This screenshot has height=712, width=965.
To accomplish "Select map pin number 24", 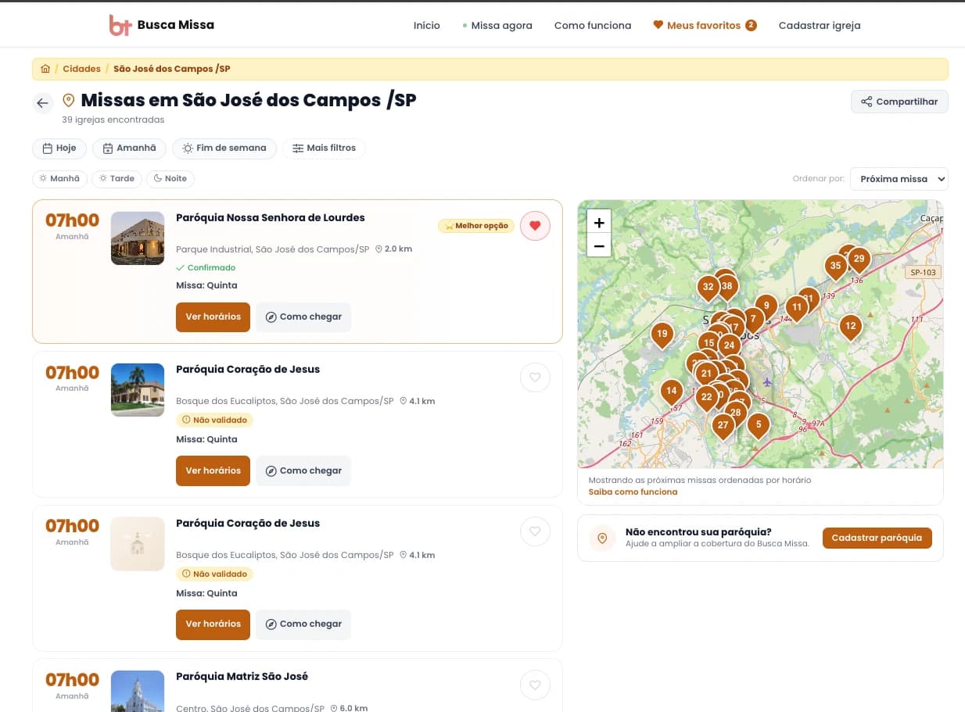I will 729,345.
